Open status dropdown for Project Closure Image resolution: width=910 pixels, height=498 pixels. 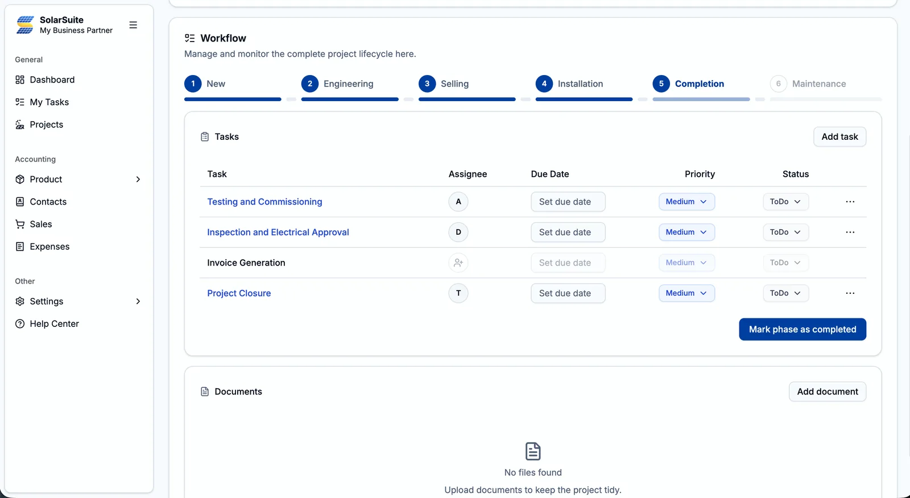click(785, 293)
